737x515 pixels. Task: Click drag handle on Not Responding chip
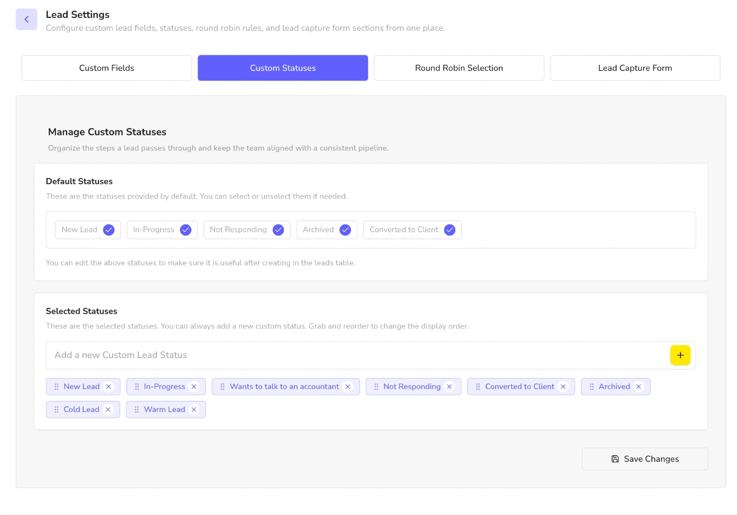coord(376,387)
